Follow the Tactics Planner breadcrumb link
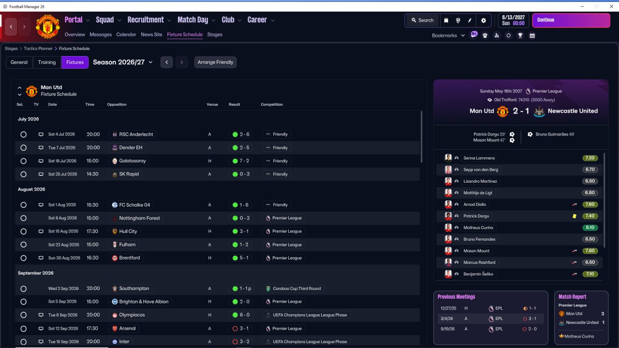The image size is (619, 348). tap(38, 49)
